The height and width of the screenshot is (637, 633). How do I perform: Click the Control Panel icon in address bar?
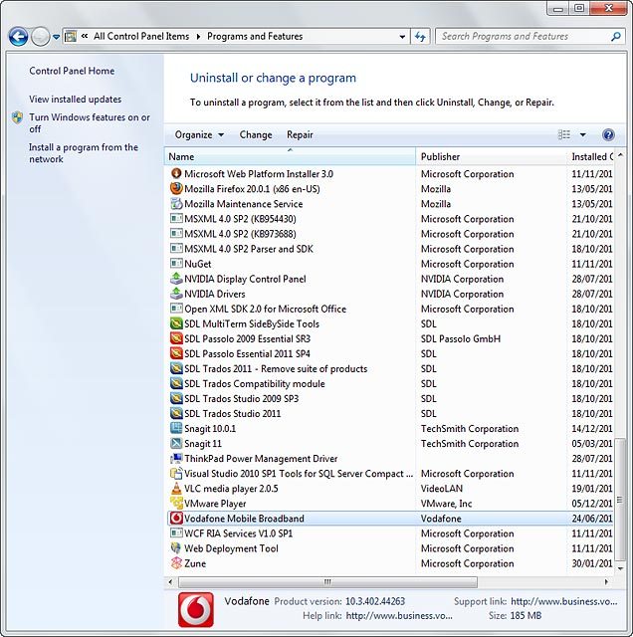[x=71, y=36]
